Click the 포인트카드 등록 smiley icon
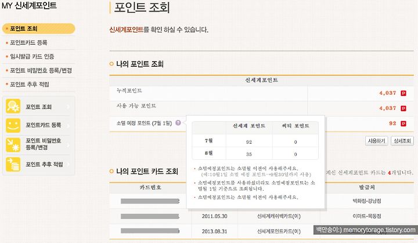This screenshot has width=418, height=243. pyautogui.click(x=13, y=125)
